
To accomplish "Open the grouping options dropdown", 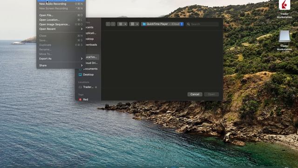I will pos(134,24).
